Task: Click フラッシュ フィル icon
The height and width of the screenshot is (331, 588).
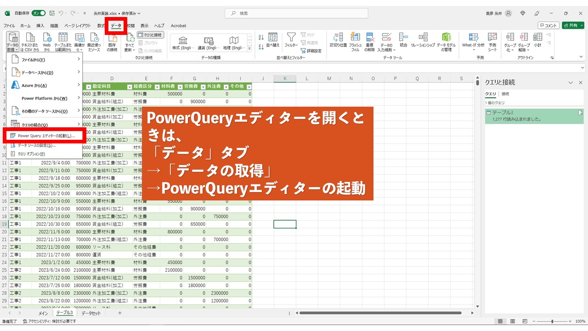Action: click(x=355, y=42)
